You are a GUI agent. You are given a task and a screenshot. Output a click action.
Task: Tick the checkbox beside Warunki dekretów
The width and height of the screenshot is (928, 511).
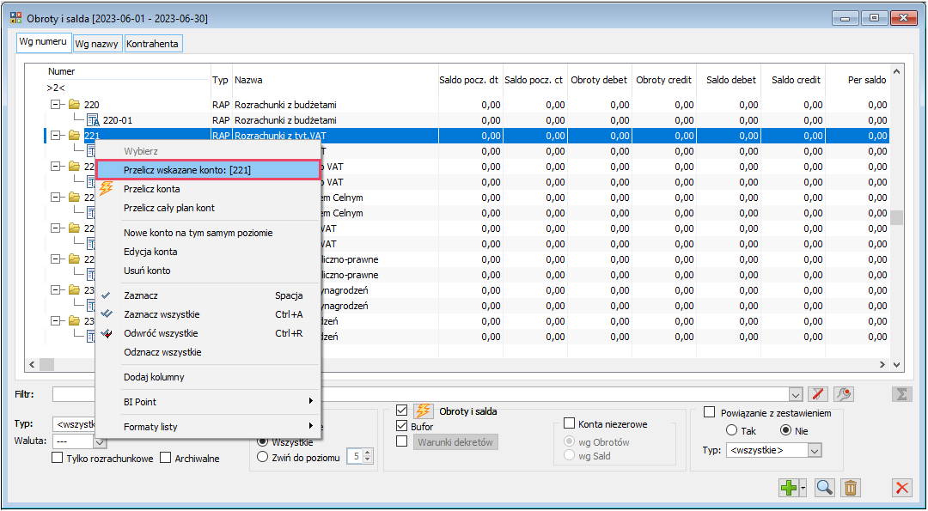(402, 441)
